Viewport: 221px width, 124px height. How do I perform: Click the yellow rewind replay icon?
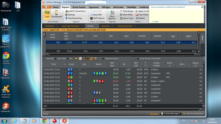point(76,59)
